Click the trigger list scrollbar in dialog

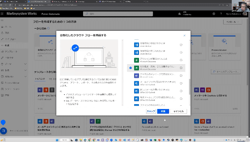[190, 87]
